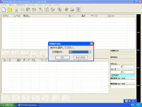Viewport: 142px width, 107px height.
Task: Click the rewind double-arrow button
Action: point(16,98)
